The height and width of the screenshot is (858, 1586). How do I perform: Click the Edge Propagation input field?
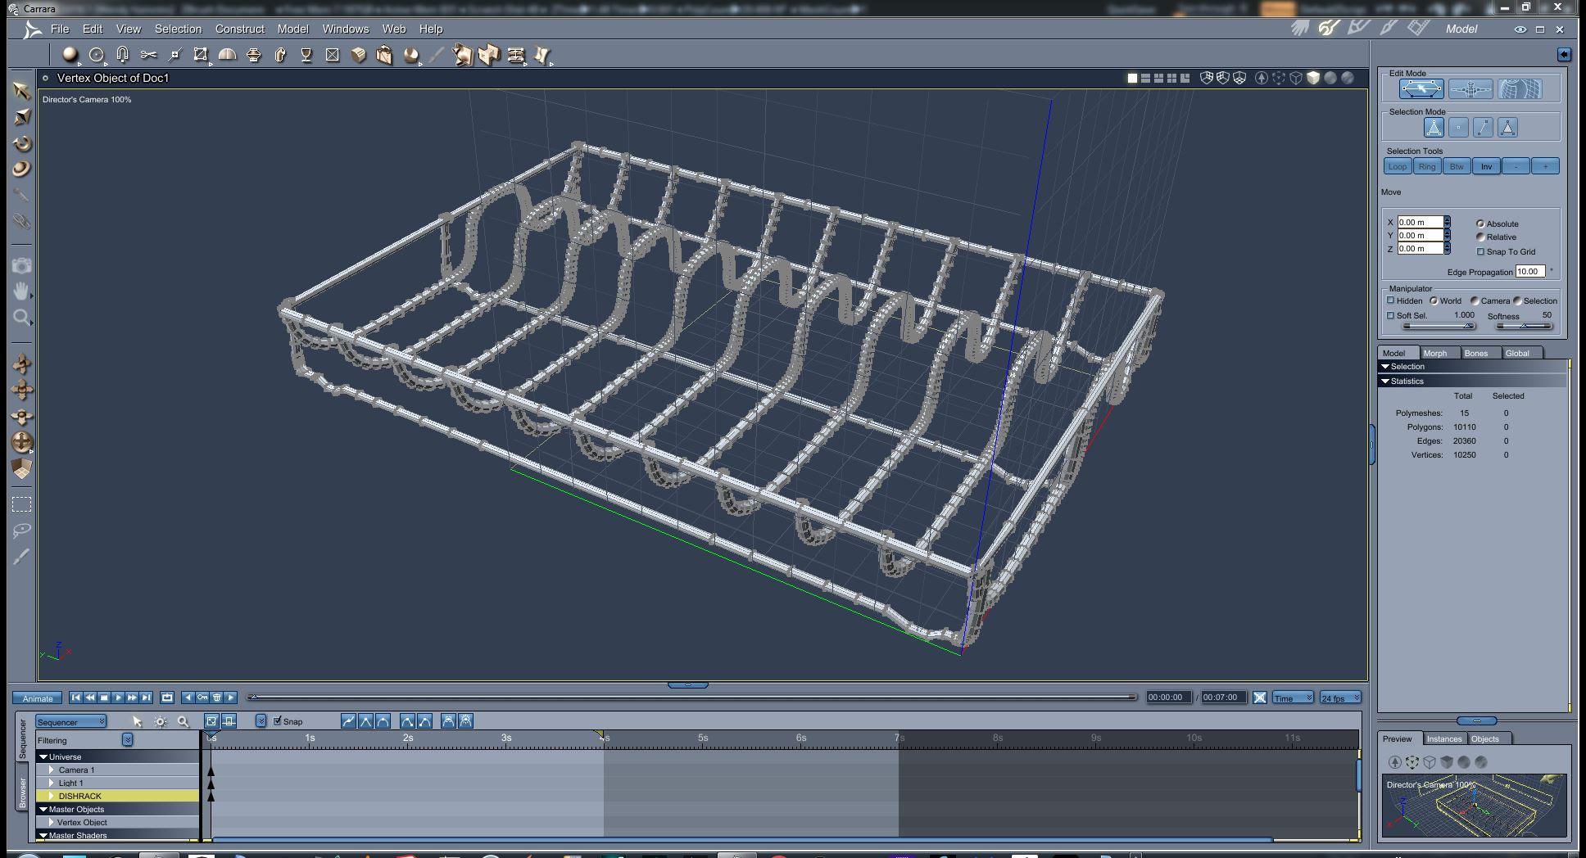[1529, 271]
